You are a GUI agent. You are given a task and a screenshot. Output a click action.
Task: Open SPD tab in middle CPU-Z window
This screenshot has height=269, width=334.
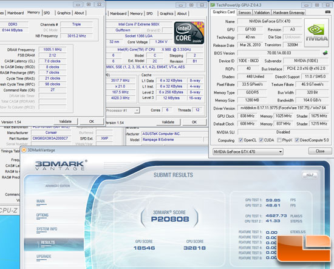pyautogui.click(x=149, y=13)
